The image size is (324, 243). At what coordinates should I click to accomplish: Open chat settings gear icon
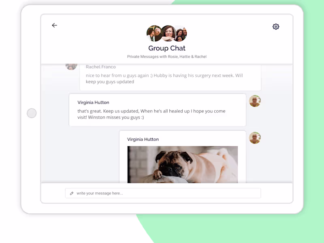[x=276, y=26]
